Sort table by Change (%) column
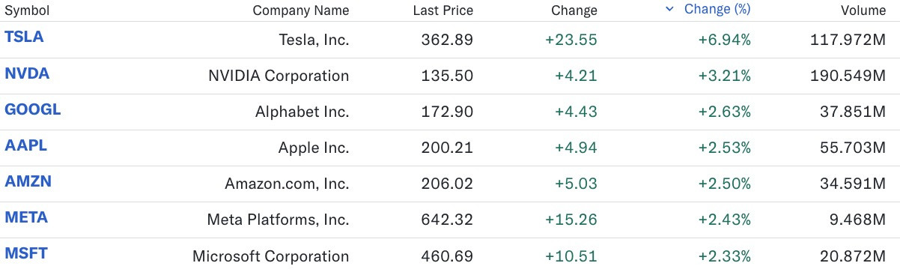Screen dimensions: 900x272 pyautogui.click(x=717, y=10)
